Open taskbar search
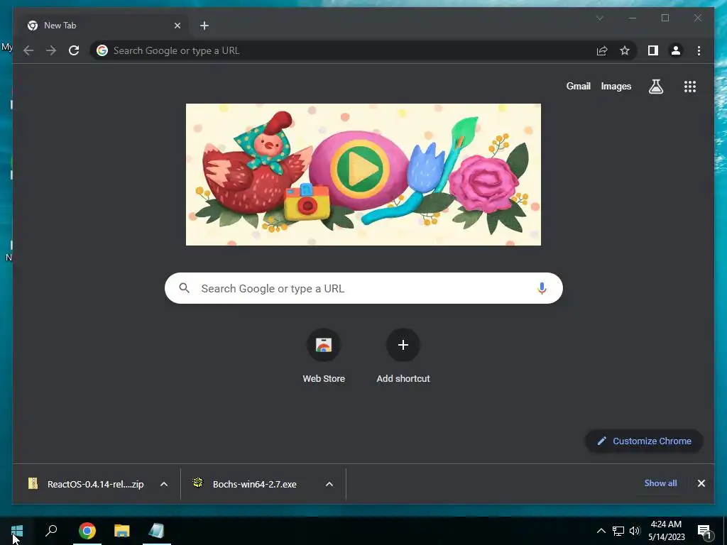 (51, 531)
